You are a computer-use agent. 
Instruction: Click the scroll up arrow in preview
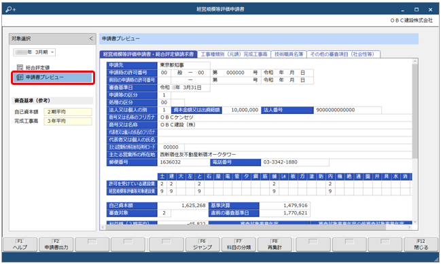click(x=415, y=61)
